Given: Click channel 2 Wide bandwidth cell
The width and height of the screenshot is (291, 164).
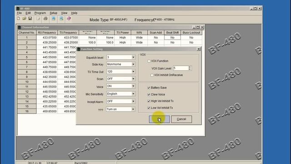Looking at the screenshot, I should [139, 42].
